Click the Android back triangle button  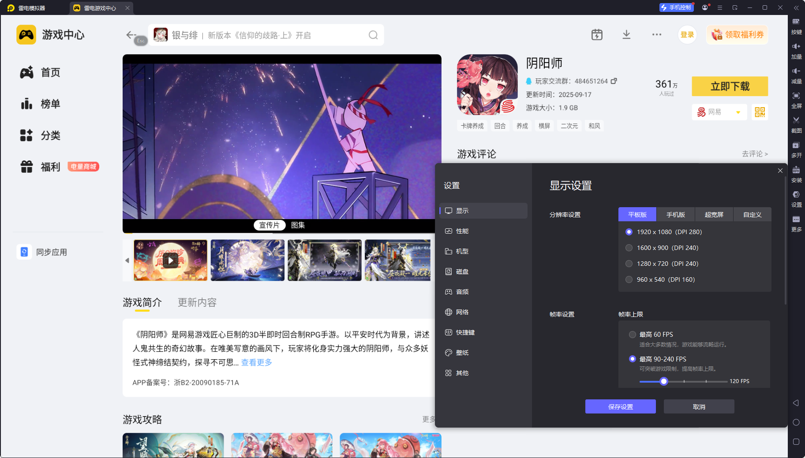[x=796, y=403]
